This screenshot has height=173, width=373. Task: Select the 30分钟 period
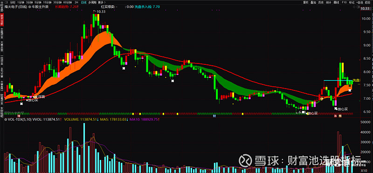pos(57,3)
